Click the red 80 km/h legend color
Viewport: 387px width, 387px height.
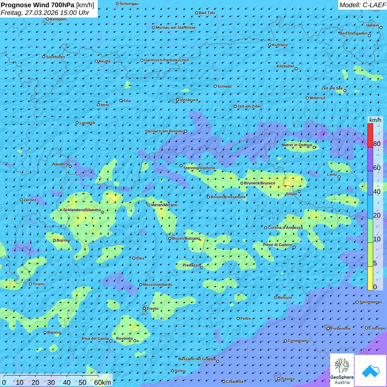pyautogui.click(x=370, y=135)
